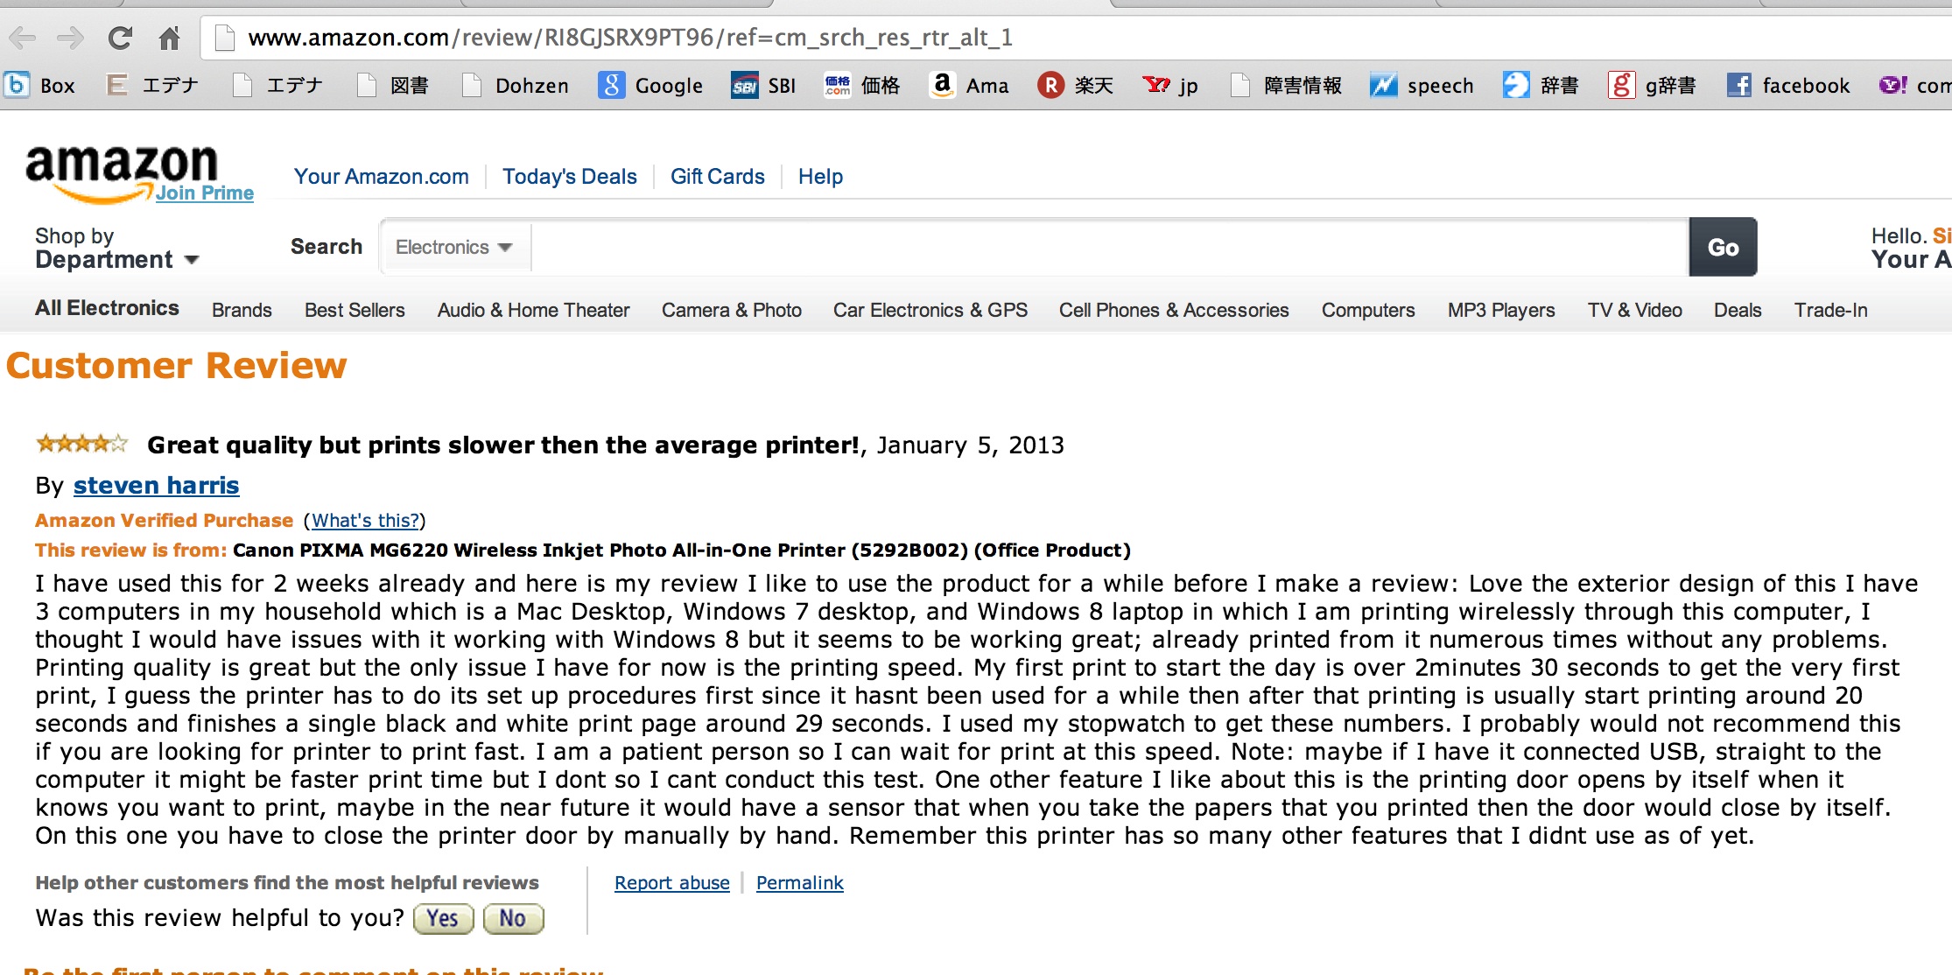Click the Go search button

tap(1723, 247)
